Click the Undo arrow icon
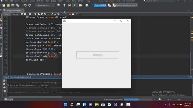Viewport: 193px width, 108px height. point(25,5)
